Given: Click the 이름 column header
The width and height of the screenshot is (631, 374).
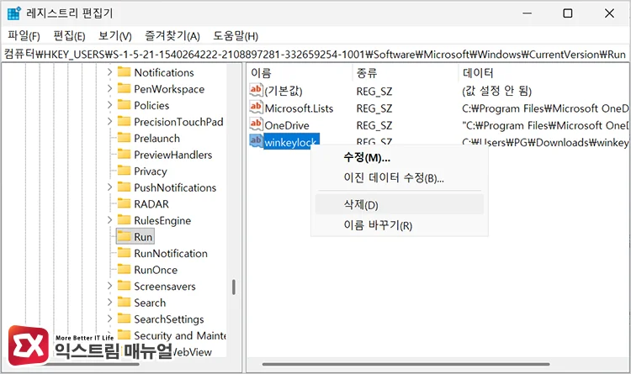Looking at the screenshot, I should coord(300,73).
